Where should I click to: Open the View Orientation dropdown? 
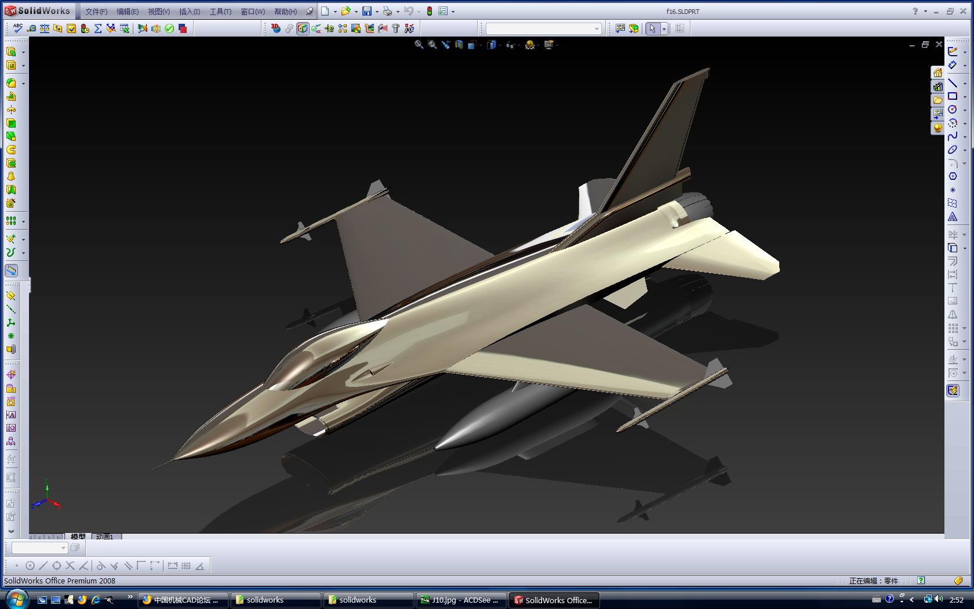click(473, 45)
